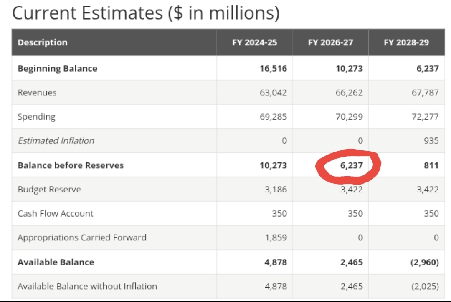Click the FY 2026-27 column header
451x302 pixels.
tap(330, 42)
